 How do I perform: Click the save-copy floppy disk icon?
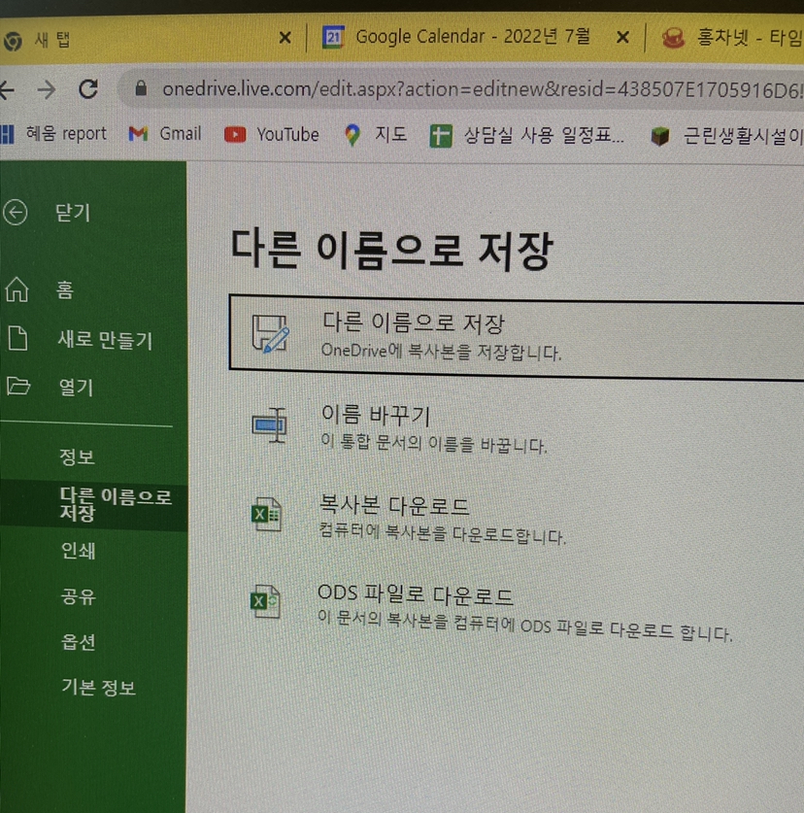[269, 333]
